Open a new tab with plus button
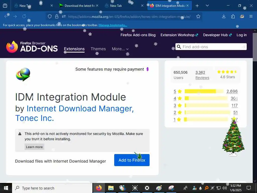Screen dimensions: 257x193 tap(197, 6)
